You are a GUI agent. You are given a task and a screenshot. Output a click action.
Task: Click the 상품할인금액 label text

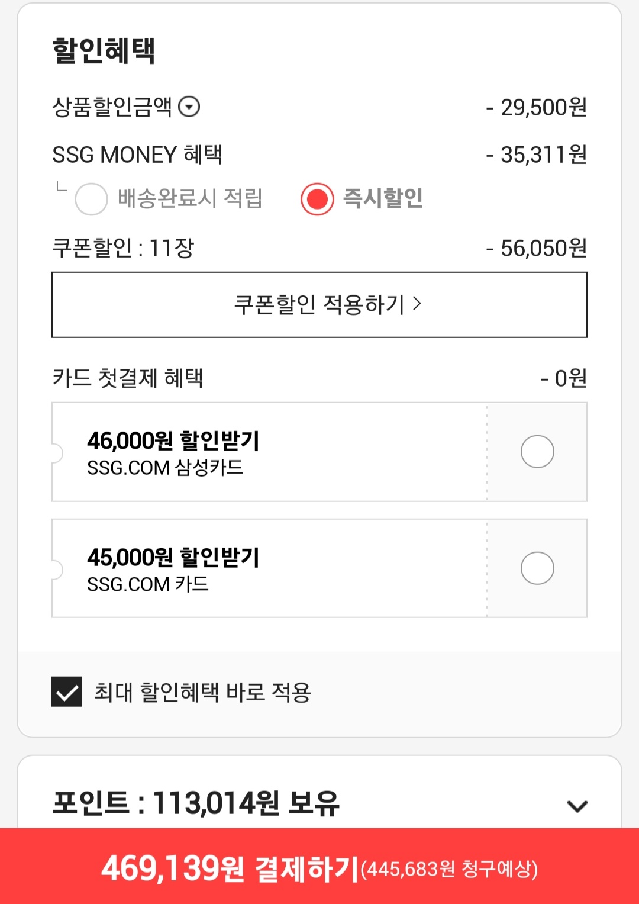click(x=112, y=107)
